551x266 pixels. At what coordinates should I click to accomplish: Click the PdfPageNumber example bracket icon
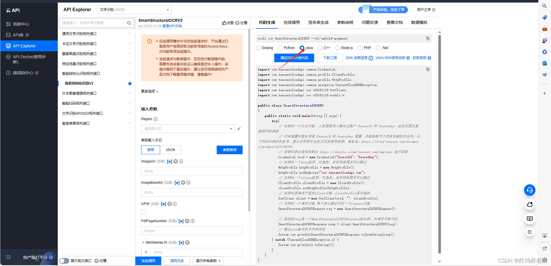[181, 221]
